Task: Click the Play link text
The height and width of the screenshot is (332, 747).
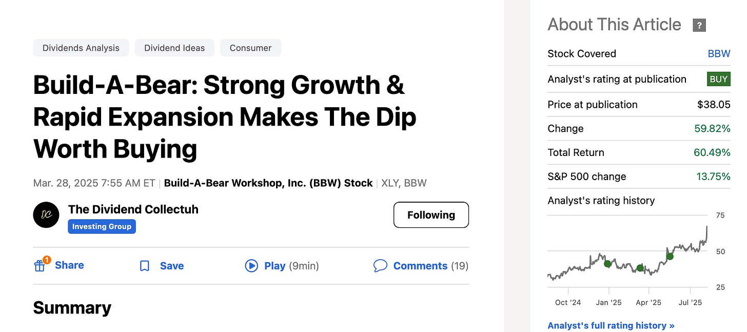Action: [x=274, y=266]
